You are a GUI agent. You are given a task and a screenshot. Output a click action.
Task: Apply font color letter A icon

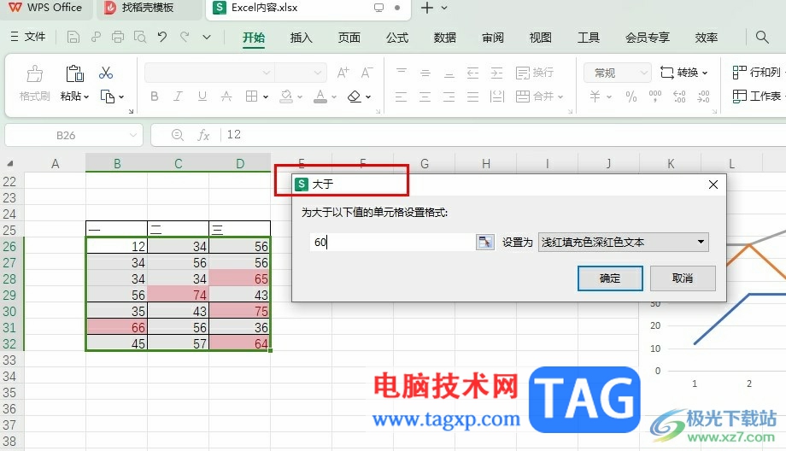point(320,97)
